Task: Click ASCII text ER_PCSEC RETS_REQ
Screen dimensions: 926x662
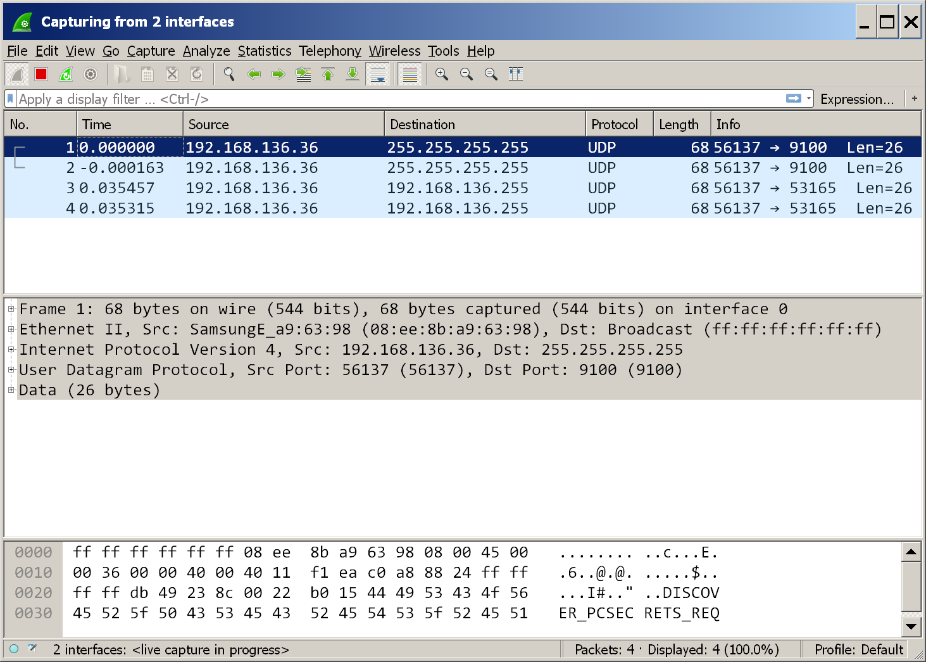Action: point(639,613)
